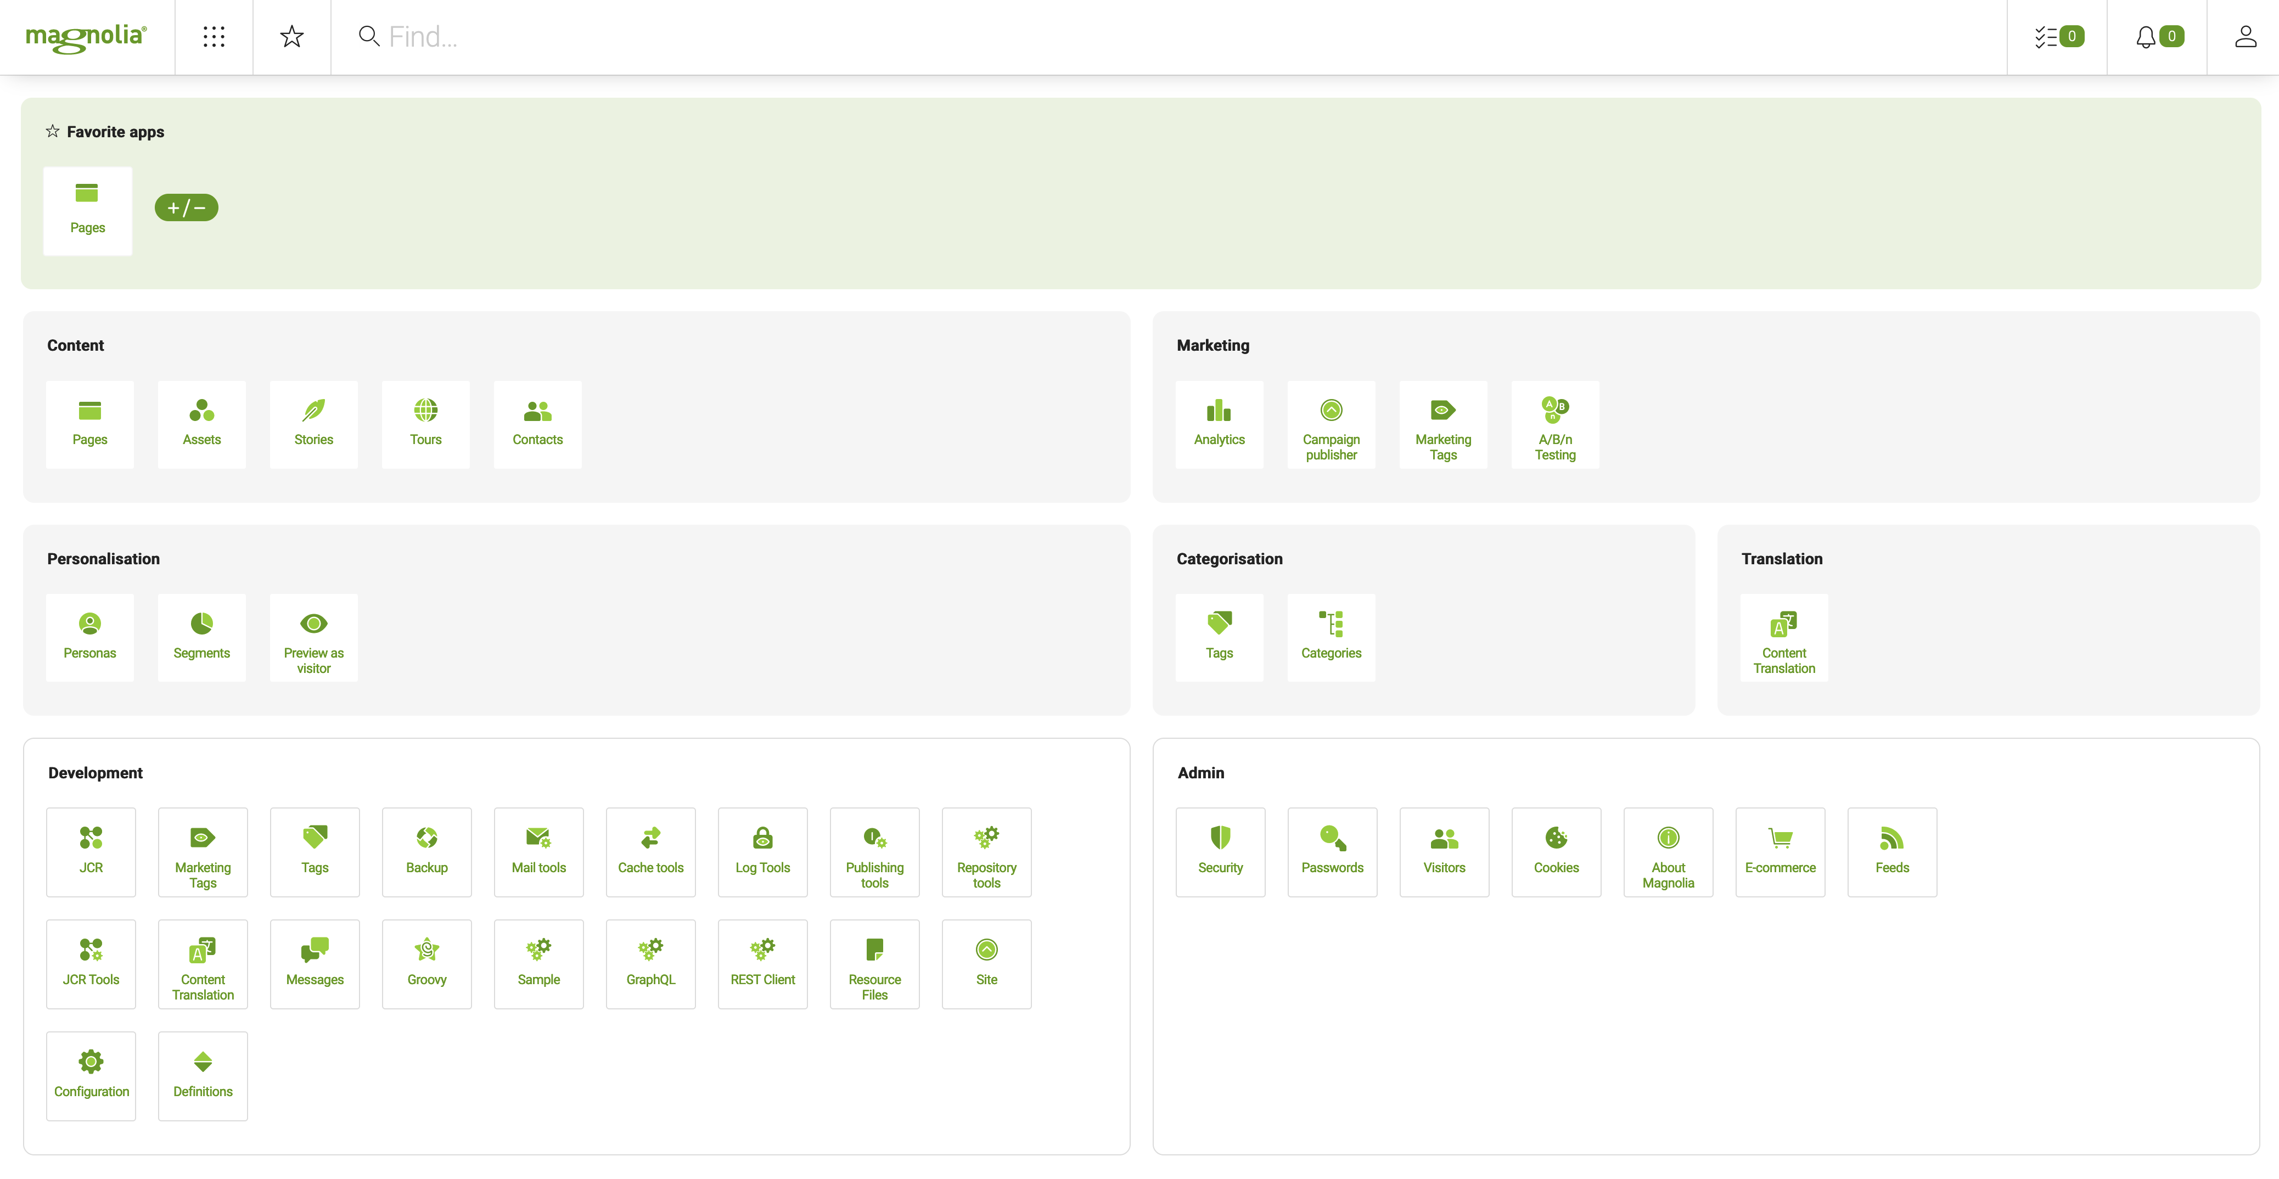Open the Messages app
This screenshot has width=2279, height=1179.
(x=315, y=964)
